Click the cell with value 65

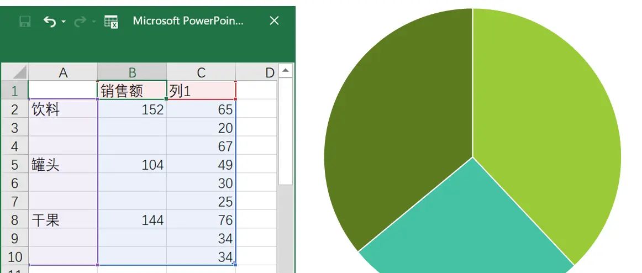pyautogui.click(x=201, y=109)
